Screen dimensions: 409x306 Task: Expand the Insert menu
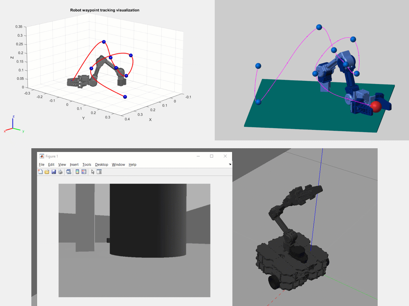click(x=74, y=165)
